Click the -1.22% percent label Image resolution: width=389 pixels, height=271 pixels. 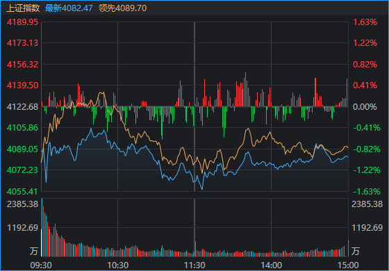point(367,170)
